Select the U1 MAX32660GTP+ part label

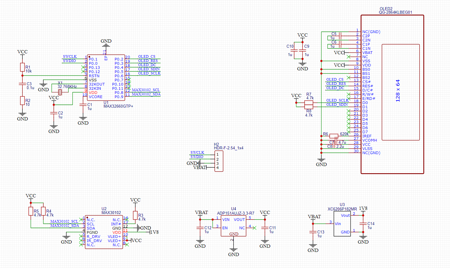118,106
